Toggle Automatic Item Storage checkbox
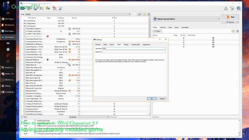This screenshot has height=140, width=249. click(x=25, y=57)
